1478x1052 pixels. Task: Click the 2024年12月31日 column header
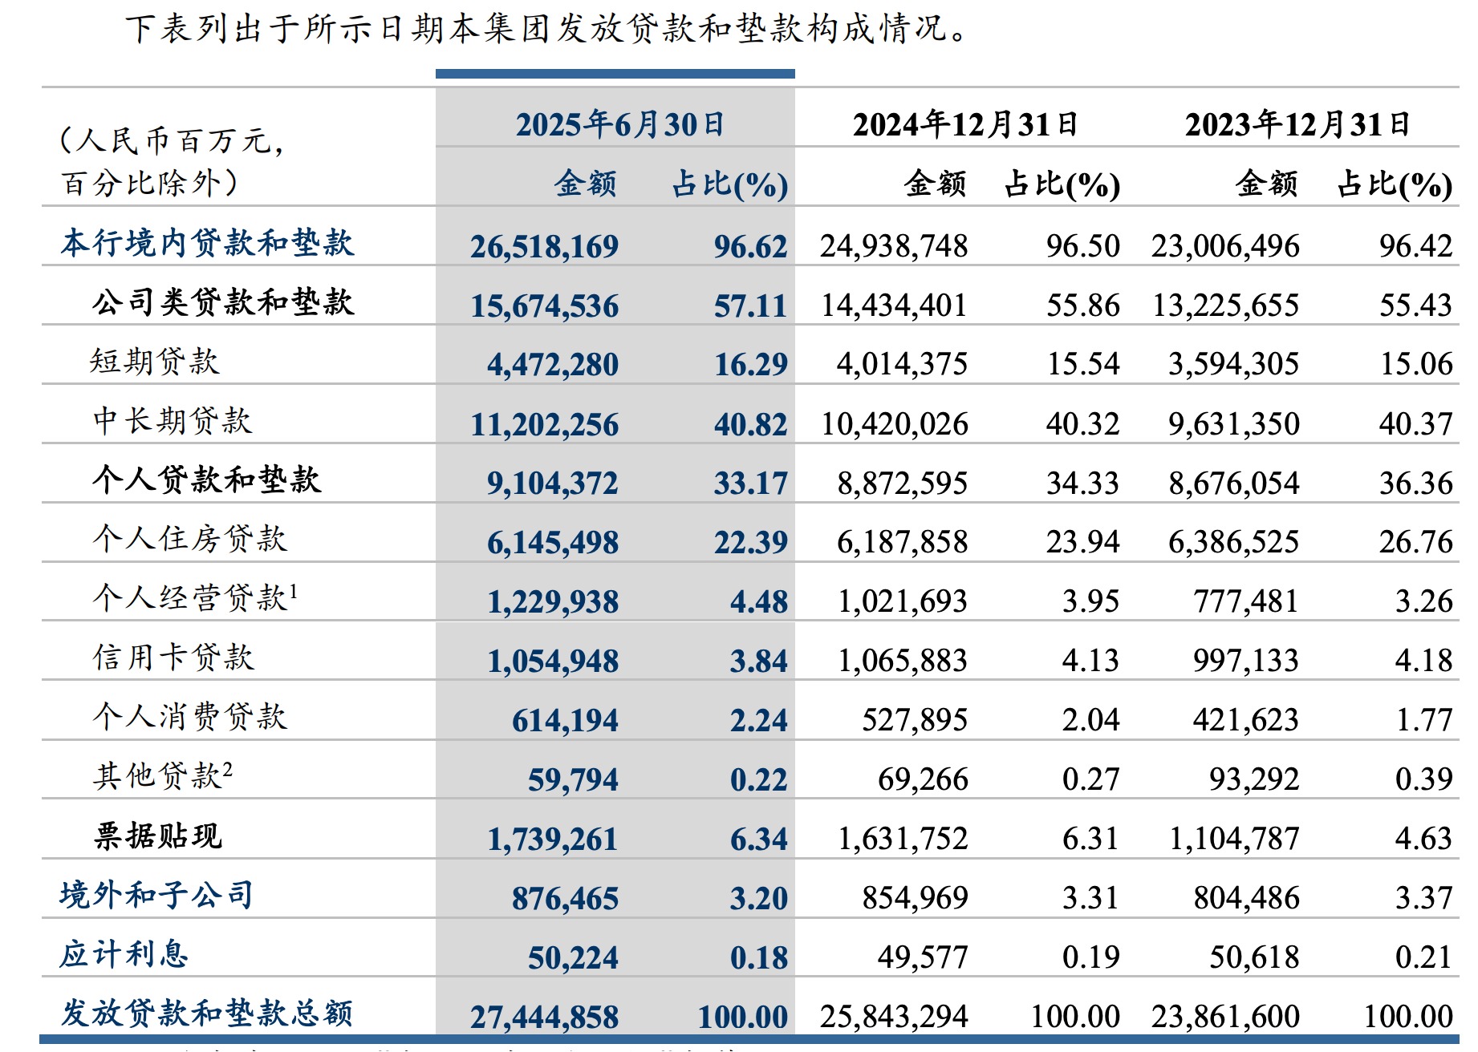coord(964,125)
